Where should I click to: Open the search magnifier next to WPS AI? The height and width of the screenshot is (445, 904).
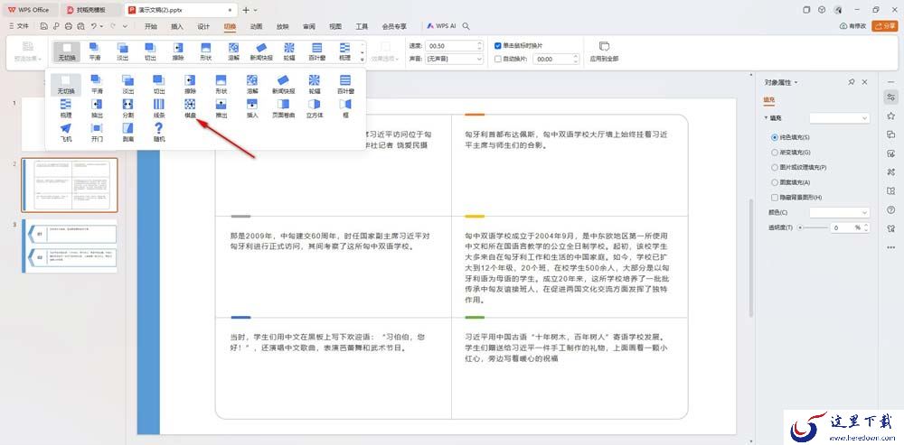466,26
